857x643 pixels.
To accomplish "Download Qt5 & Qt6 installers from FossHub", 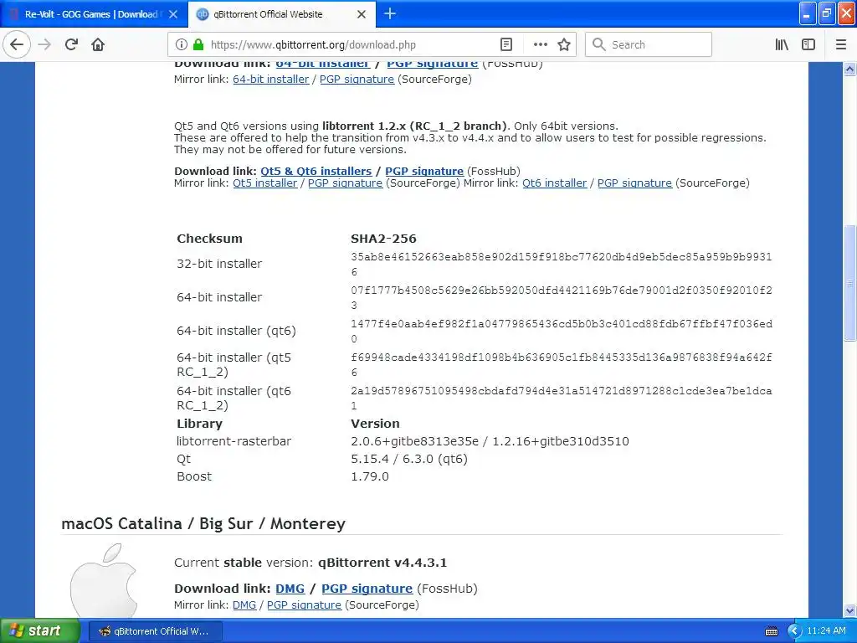I will (316, 171).
